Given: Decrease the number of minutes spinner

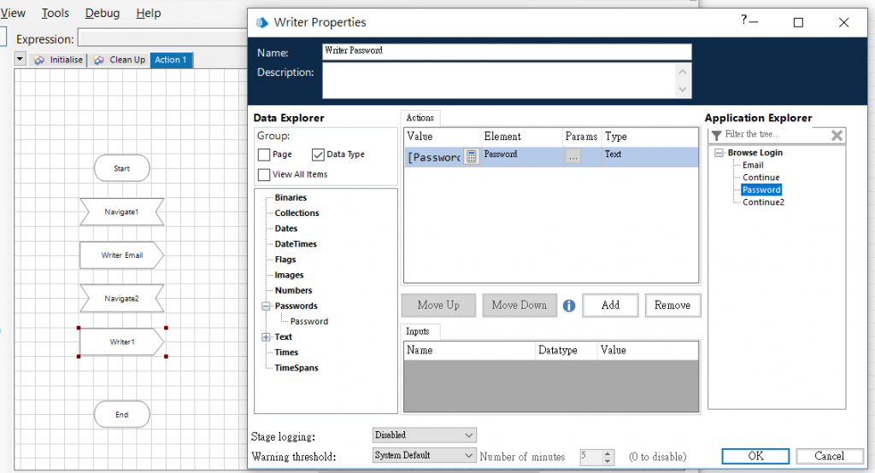Looking at the screenshot, I should click(x=608, y=461).
